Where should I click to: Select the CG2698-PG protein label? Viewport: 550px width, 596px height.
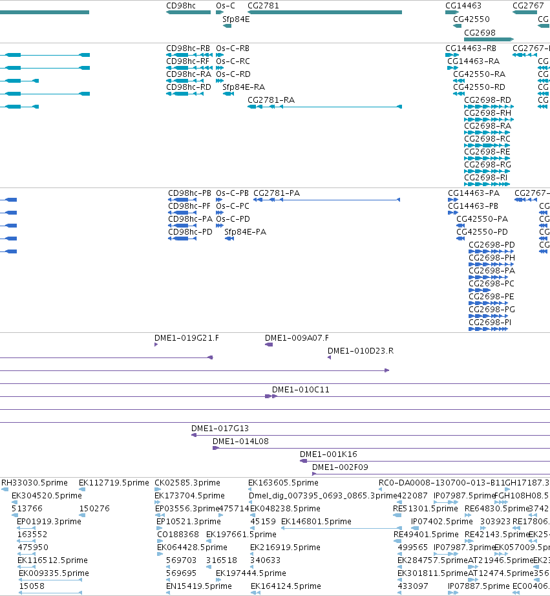[492, 310]
